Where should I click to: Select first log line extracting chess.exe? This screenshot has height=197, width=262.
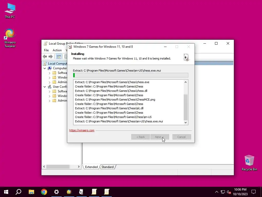[112, 82]
